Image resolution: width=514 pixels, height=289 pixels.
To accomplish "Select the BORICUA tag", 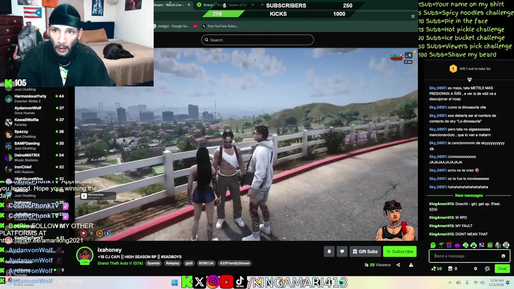I will tap(206, 263).
